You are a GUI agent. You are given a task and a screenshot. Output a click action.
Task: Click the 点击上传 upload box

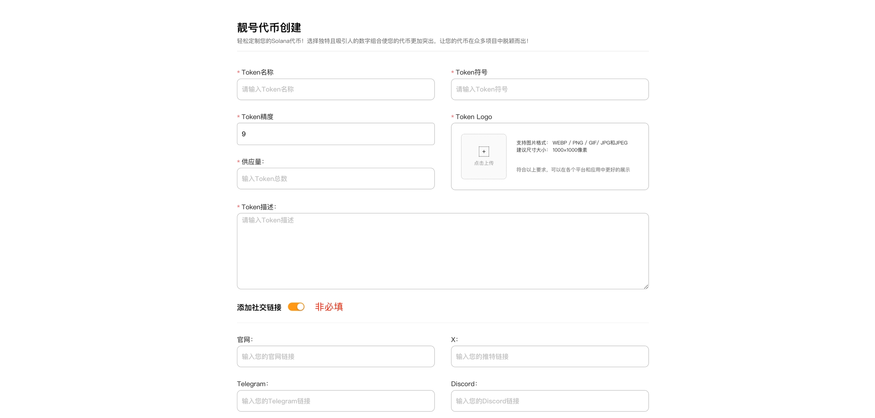(483, 164)
